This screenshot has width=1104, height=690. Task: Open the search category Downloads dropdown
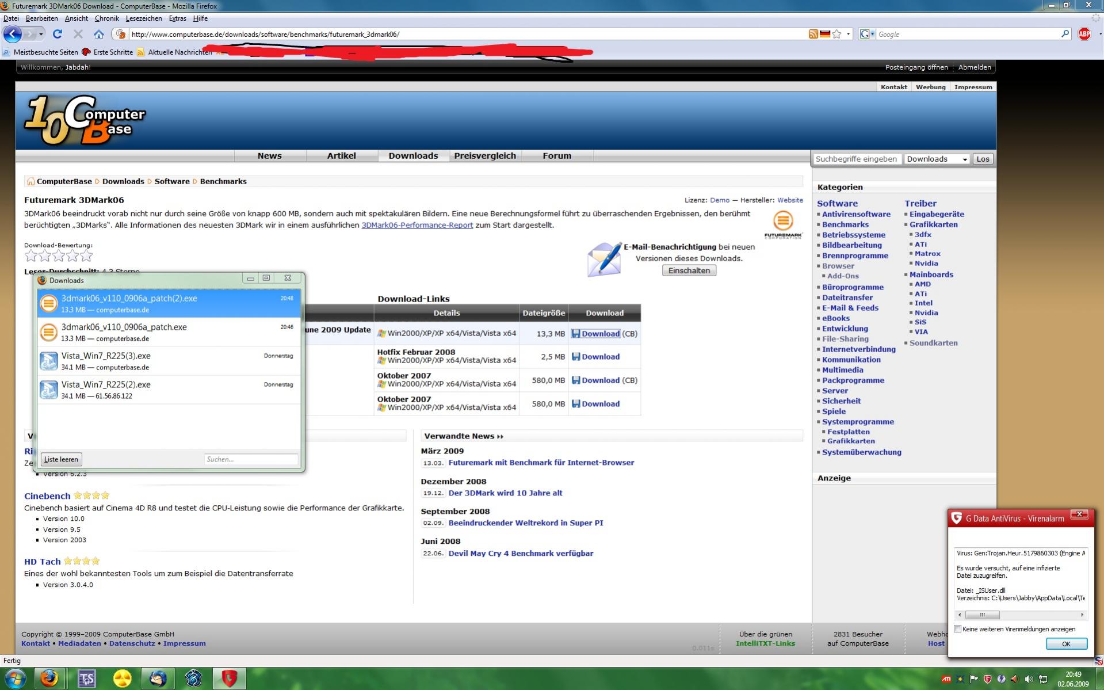(x=937, y=159)
